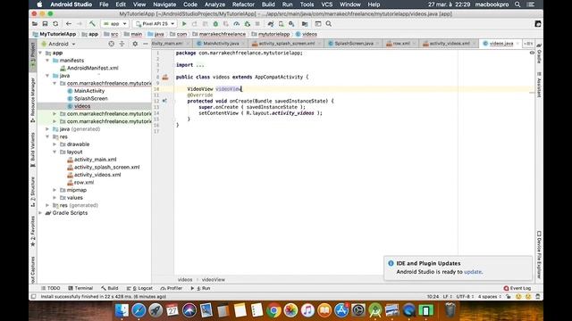Viewport: 572px width, 321px height.
Task: Click the project panel settings gear
Action: pyautogui.click(x=135, y=44)
